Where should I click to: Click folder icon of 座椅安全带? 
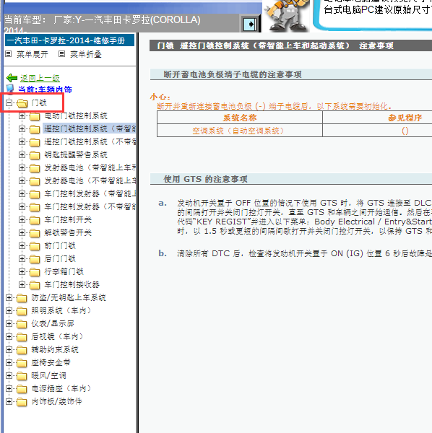pyautogui.click(x=22, y=363)
